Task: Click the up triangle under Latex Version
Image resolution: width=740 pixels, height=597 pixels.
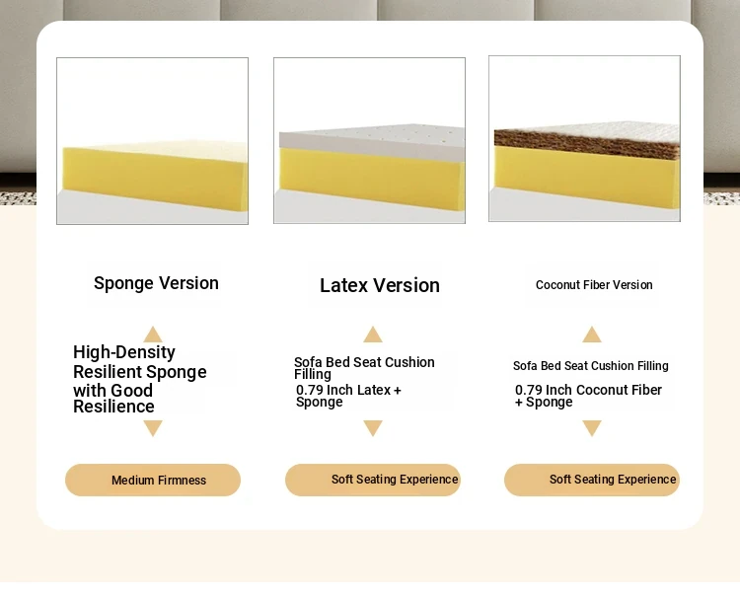Action: 372,335
